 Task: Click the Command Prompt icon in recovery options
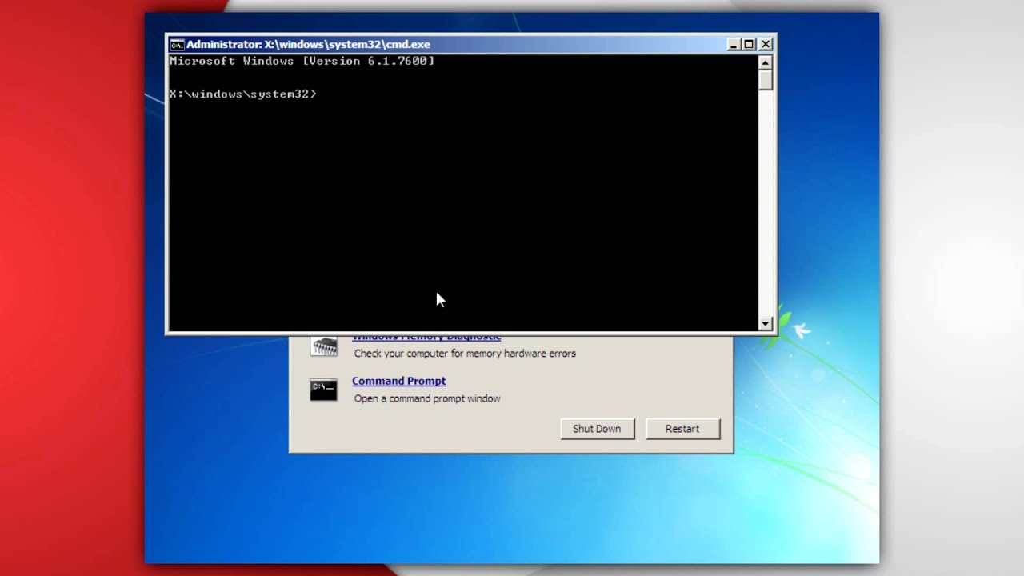point(324,390)
